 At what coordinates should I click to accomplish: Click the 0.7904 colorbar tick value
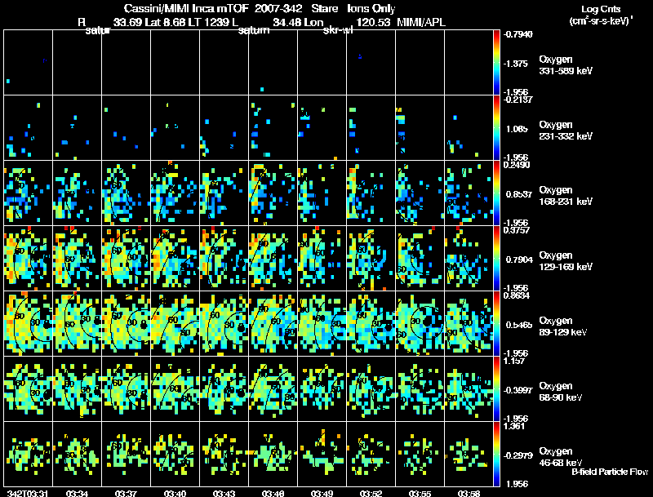[x=519, y=260]
